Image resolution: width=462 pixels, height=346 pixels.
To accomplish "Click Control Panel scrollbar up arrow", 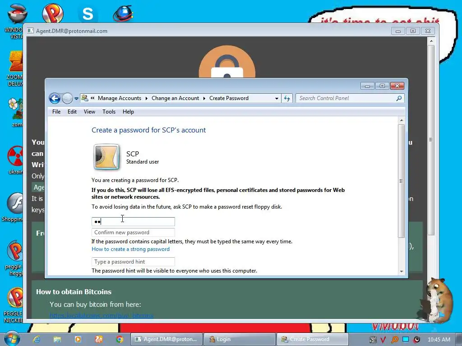I will click(x=401, y=120).
